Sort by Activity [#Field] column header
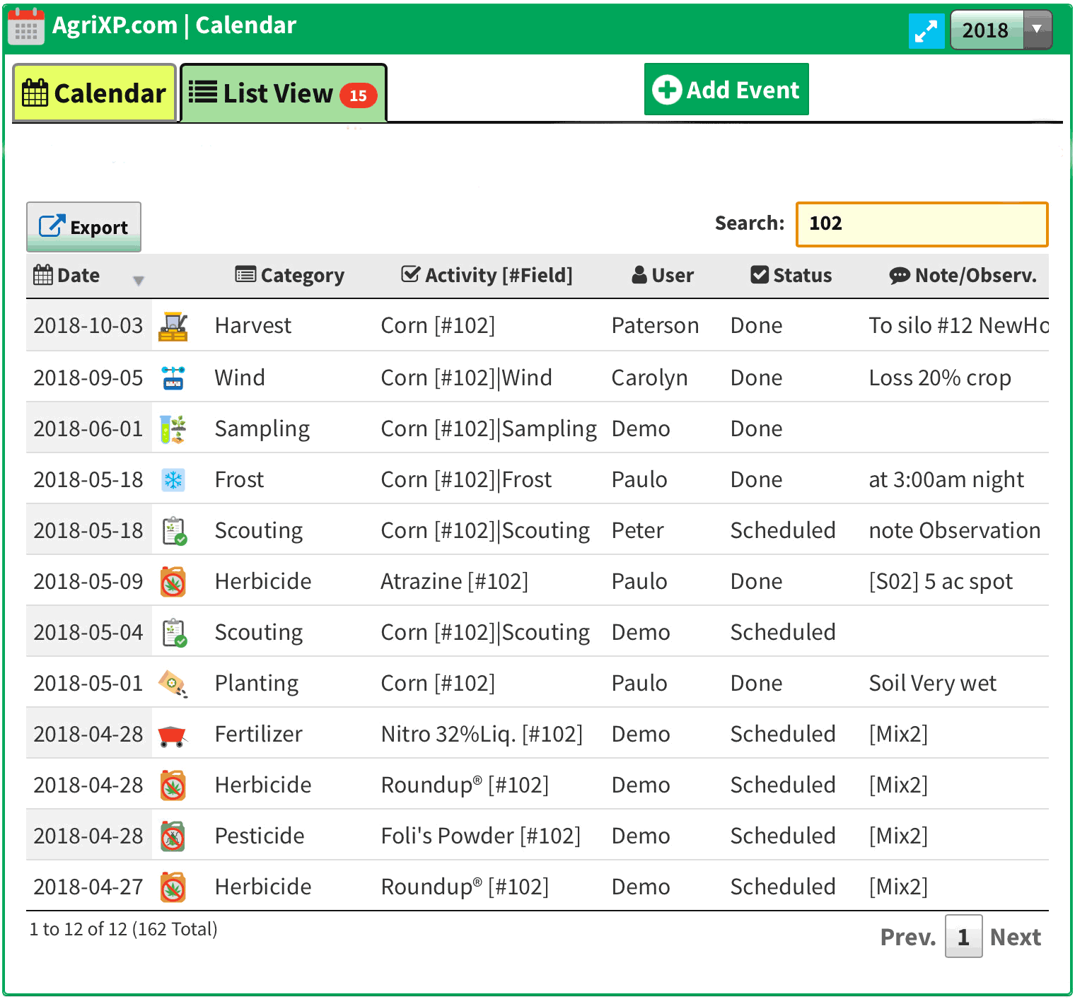This screenshot has width=1075, height=999. coord(487,275)
